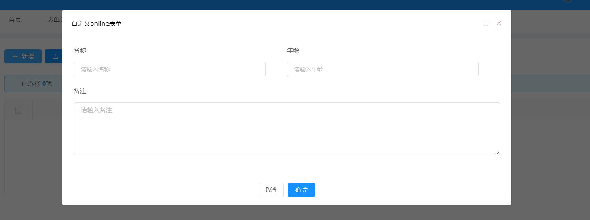Click the 新增 button text
590x220 pixels.
tap(28, 57)
